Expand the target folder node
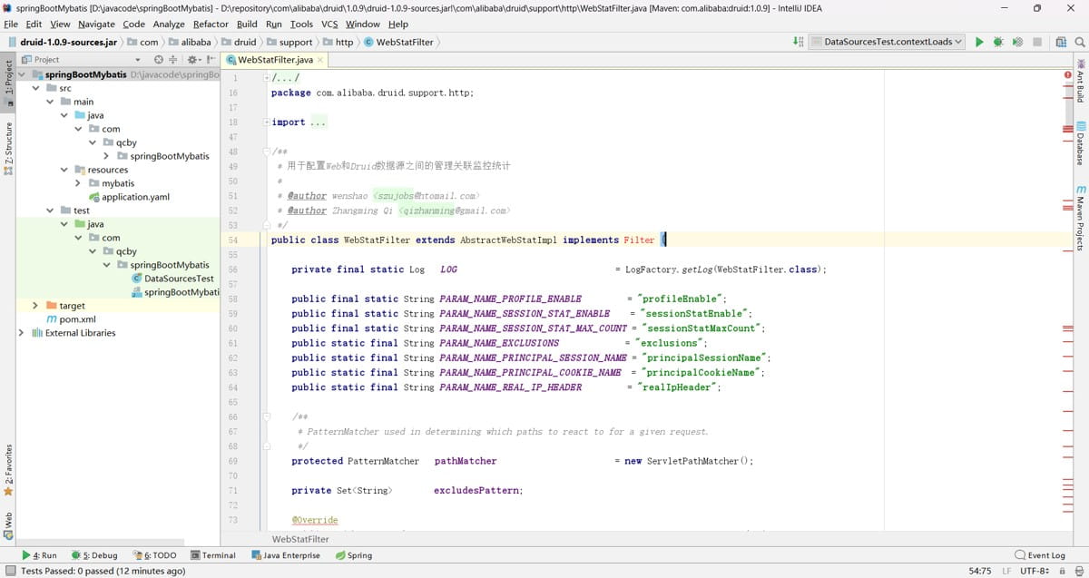The width and height of the screenshot is (1089, 578). (x=35, y=306)
